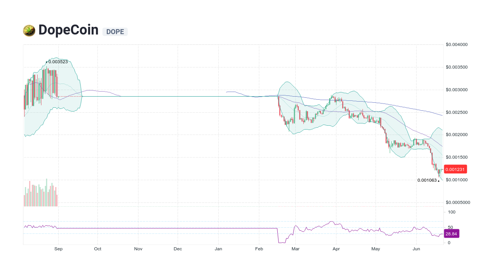
Task: Click the Jan date axis label
Action: point(218,249)
